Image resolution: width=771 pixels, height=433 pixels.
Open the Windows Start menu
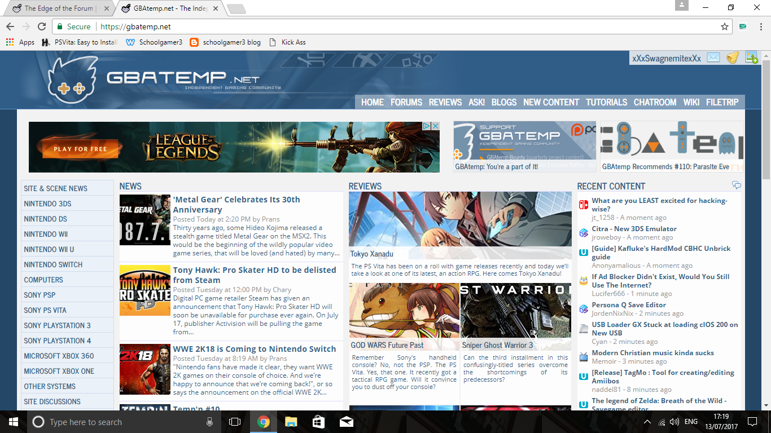(13, 422)
